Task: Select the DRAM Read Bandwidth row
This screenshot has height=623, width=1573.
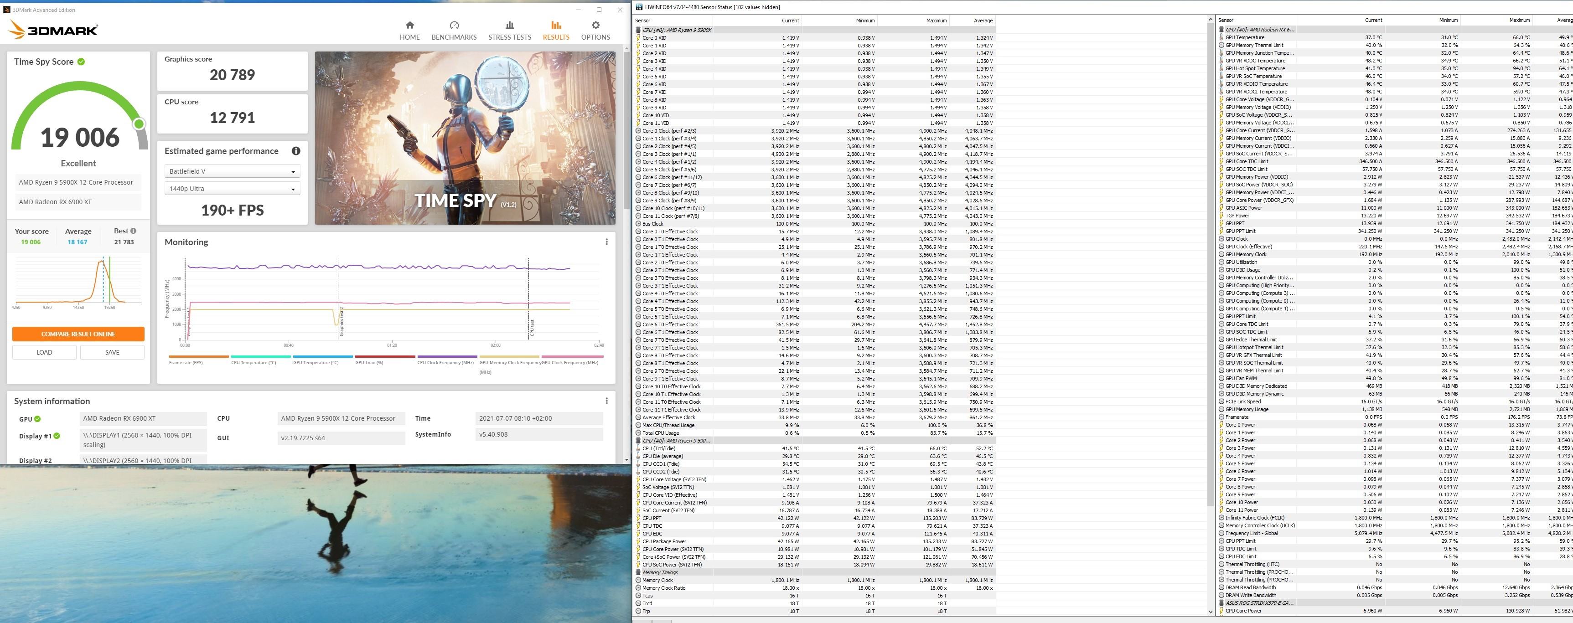Action: [1395, 587]
